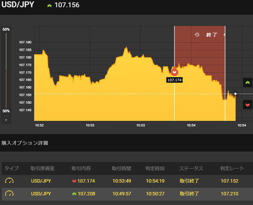Click the trade time 10:49:57

pyautogui.click(x=122, y=194)
